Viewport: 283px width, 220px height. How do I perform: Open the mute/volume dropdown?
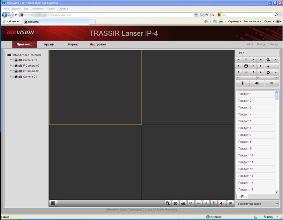(222, 203)
